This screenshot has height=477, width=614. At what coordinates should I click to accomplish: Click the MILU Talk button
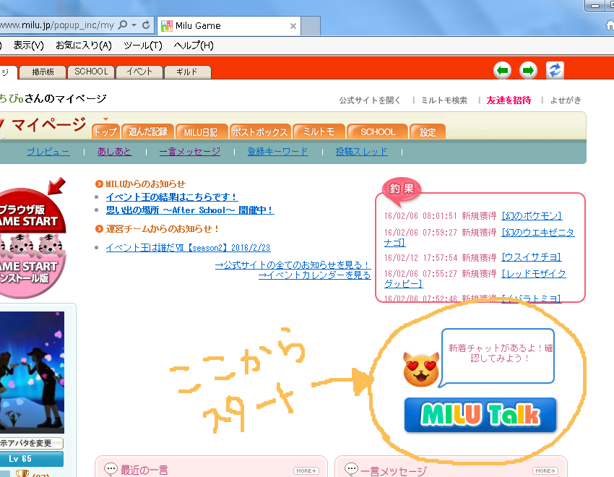[x=480, y=415]
